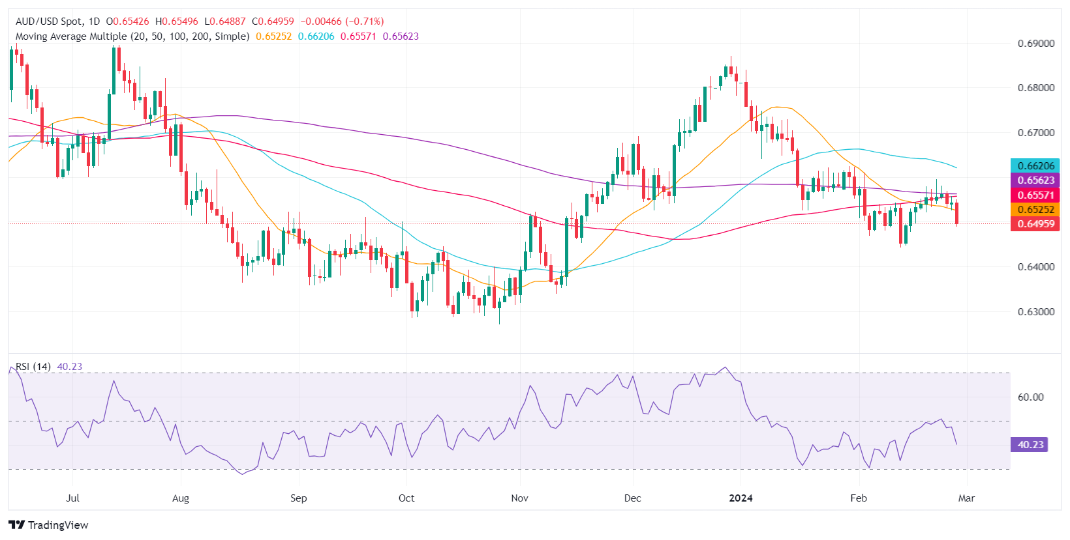Image resolution: width=1070 pixels, height=540 pixels.
Task: Select the RSI (14) indicator label
Action: coord(33,367)
